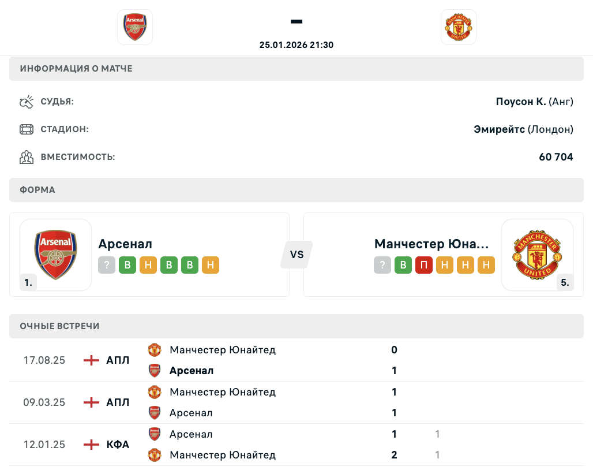Click Manchester United's green 'В' win badge
Image resolution: width=593 pixels, height=470 pixels.
point(403,265)
